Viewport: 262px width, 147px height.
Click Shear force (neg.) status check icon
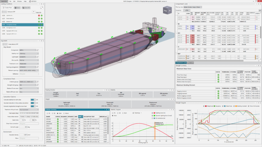[218, 75]
